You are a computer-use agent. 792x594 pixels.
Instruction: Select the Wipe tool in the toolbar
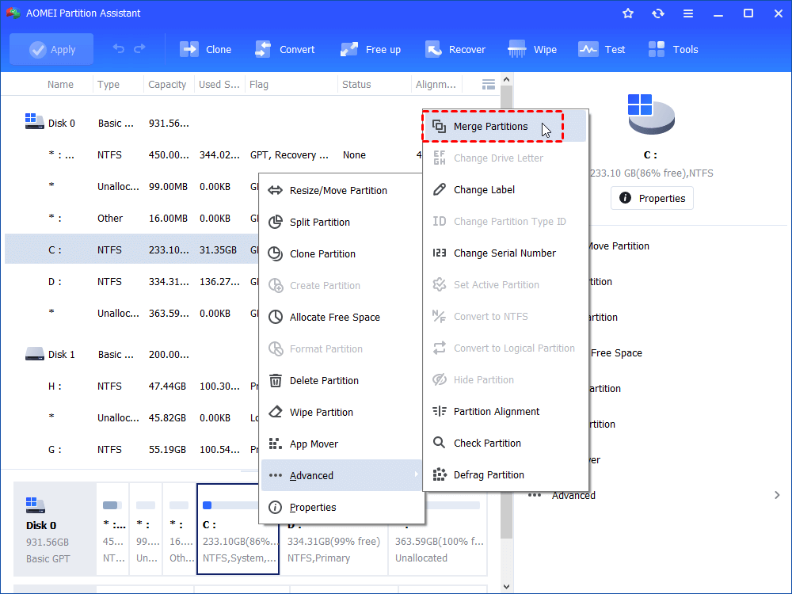(x=532, y=48)
